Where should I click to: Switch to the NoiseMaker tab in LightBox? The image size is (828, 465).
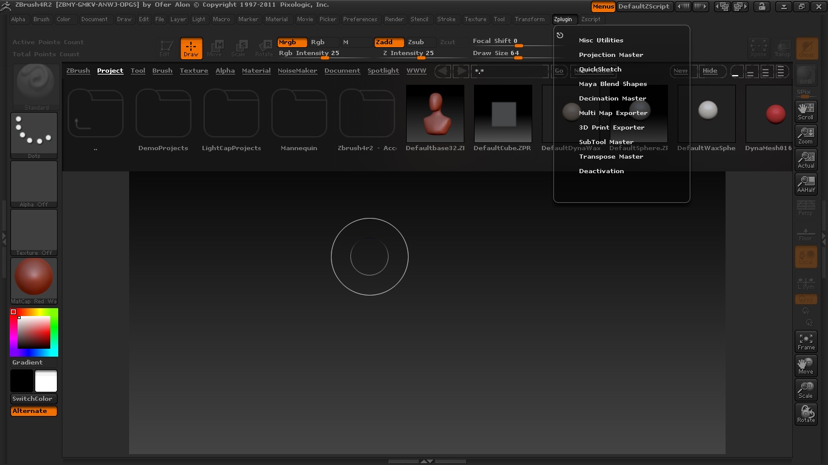[x=298, y=71]
